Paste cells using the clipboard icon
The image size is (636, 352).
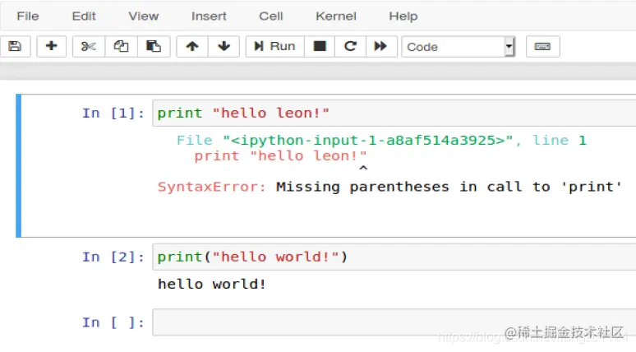click(154, 46)
